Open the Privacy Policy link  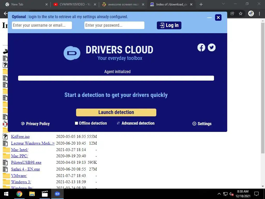(35, 124)
